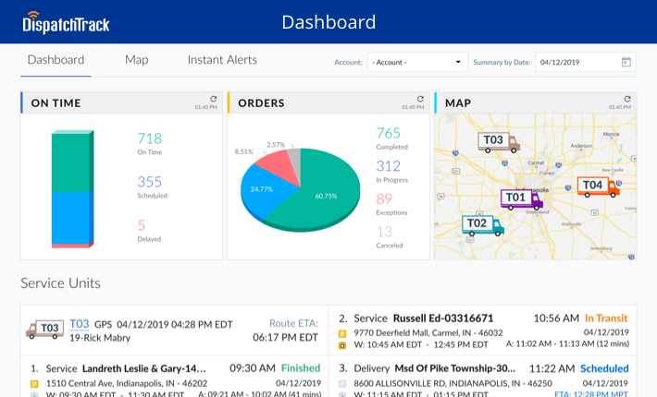The image size is (657, 397).
Task: Select the teal T02 truck on map
Action: tap(482, 224)
